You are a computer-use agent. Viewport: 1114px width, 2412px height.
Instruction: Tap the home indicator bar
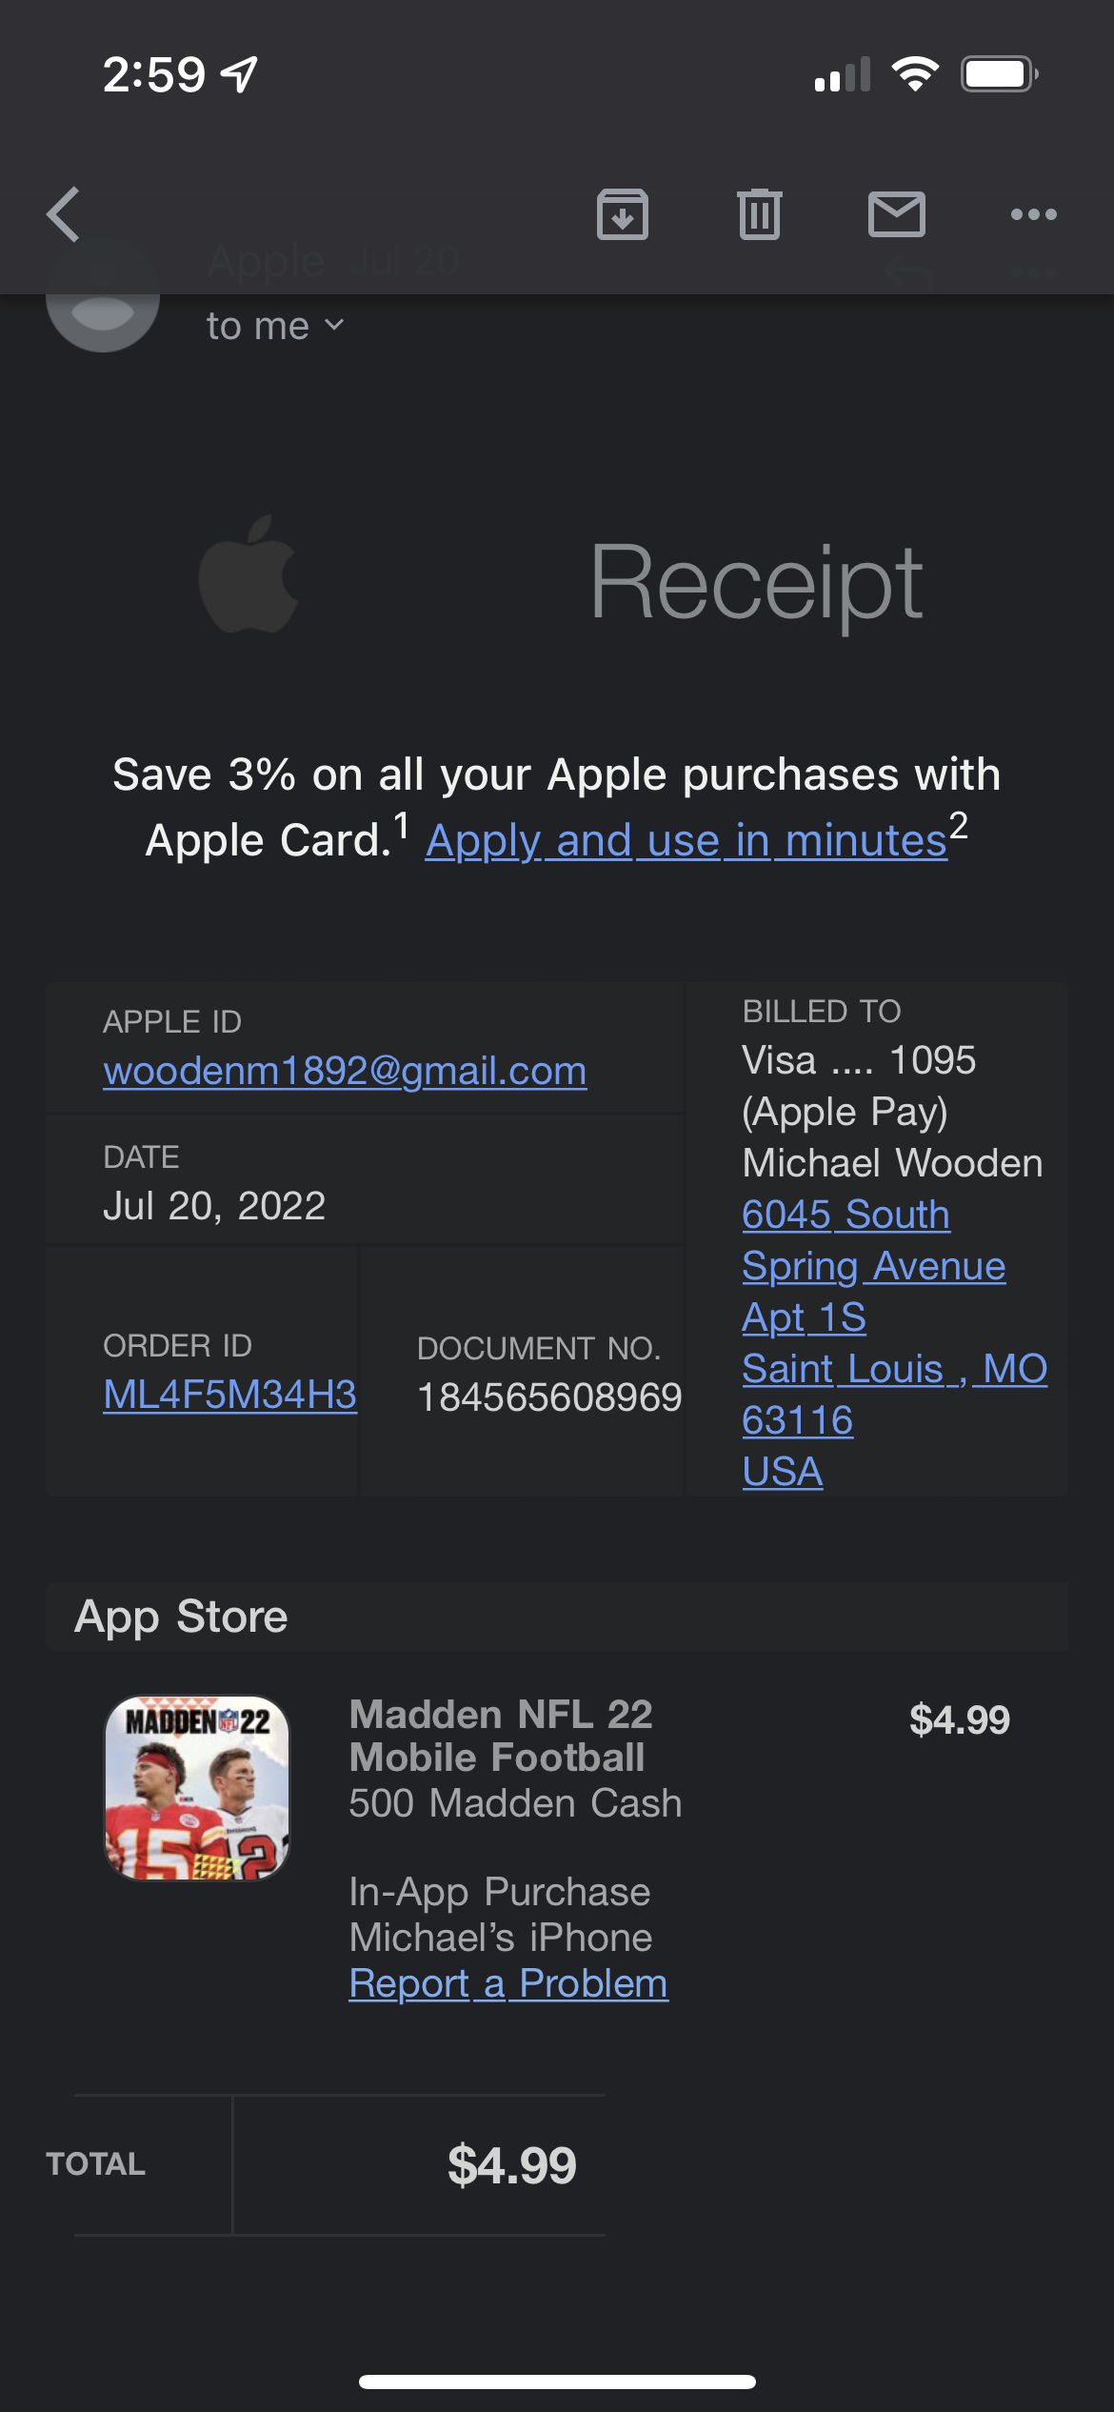[x=557, y=2382]
